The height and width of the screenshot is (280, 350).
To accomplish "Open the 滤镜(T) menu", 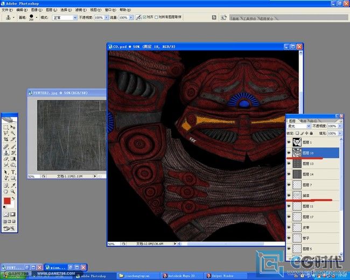I will [81, 10].
